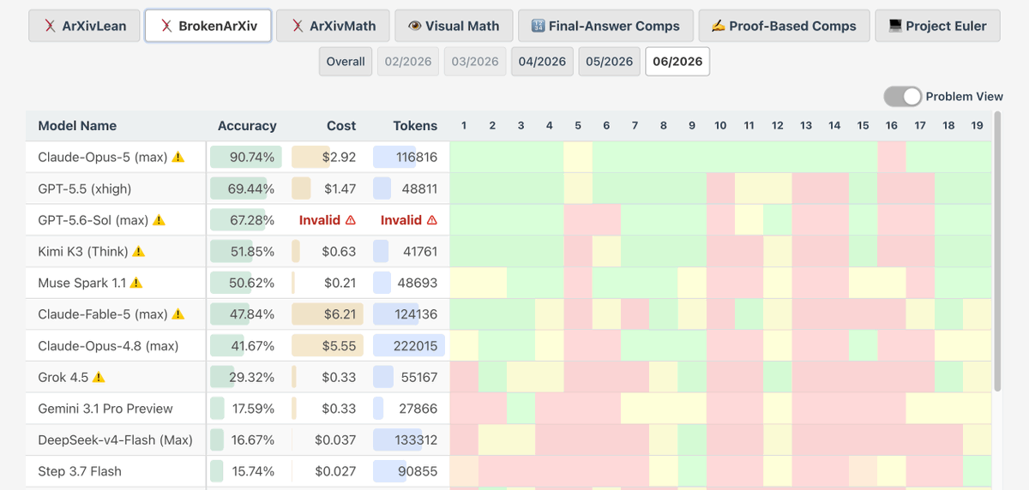This screenshot has width=1029, height=490.
Task: Click problem column header 19
Action: [977, 126]
